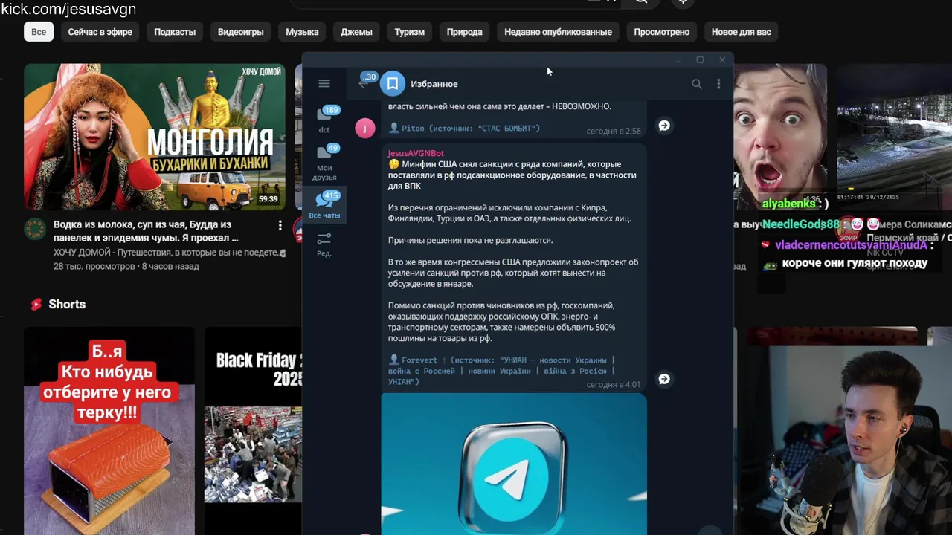The height and width of the screenshot is (535, 952).
Task: Select the Подкасты filter chip
Action: click(x=175, y=32)
